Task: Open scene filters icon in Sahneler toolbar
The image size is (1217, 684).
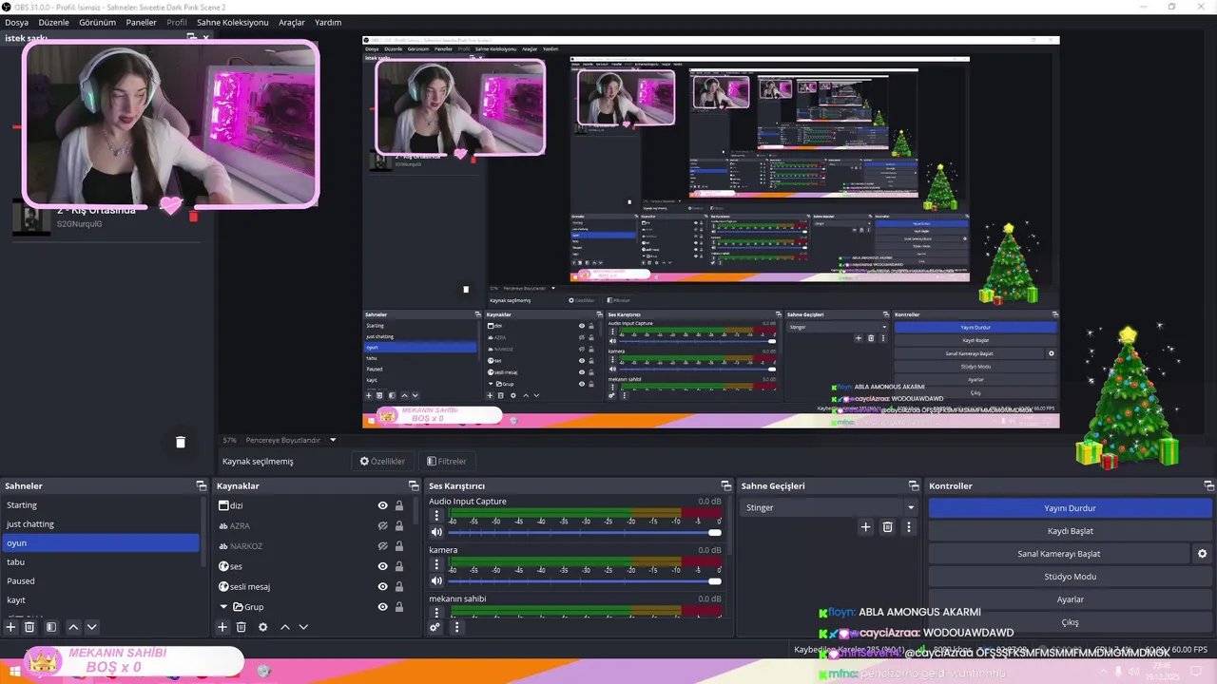Action: tap(51, 627)
